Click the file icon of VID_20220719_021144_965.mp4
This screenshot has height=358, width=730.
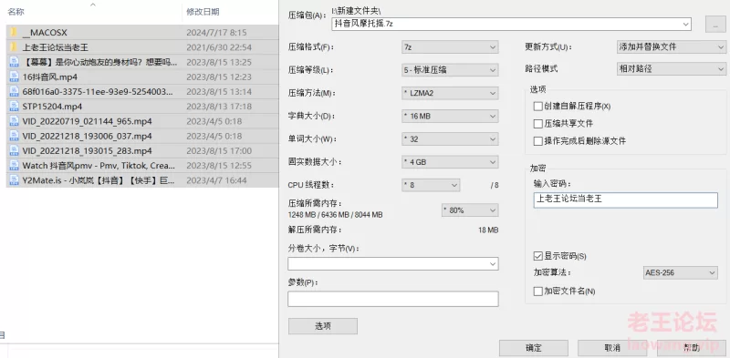[x=14, y=121]
